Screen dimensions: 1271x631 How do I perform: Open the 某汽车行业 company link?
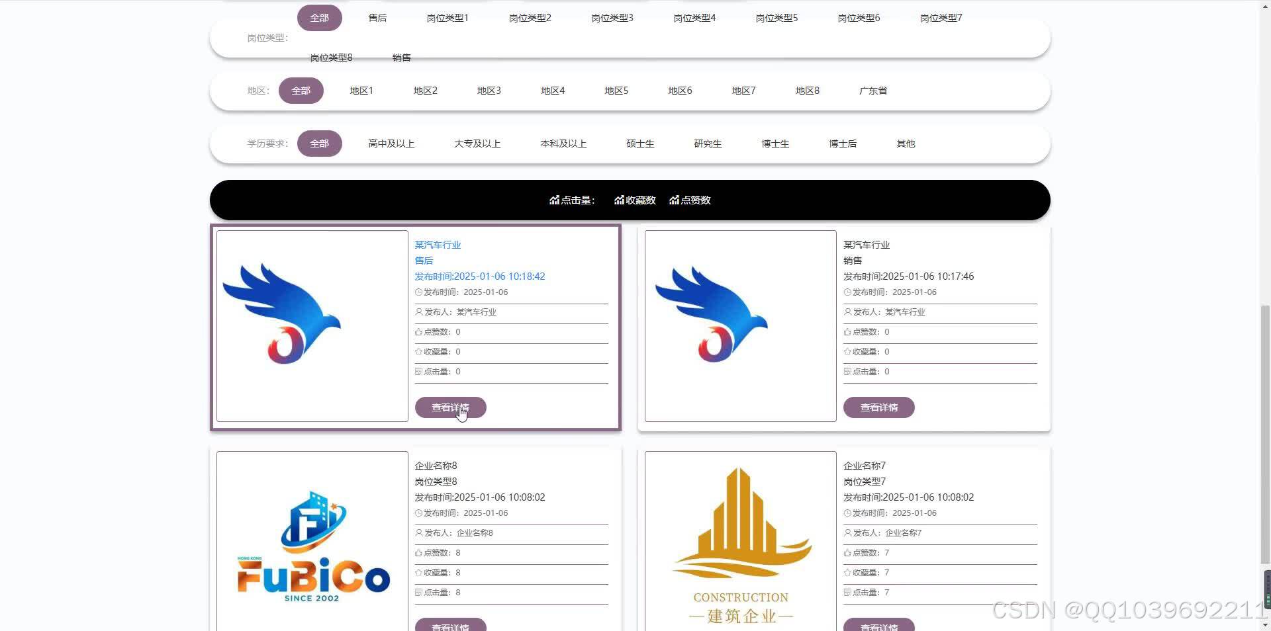(x=437, y=244)
